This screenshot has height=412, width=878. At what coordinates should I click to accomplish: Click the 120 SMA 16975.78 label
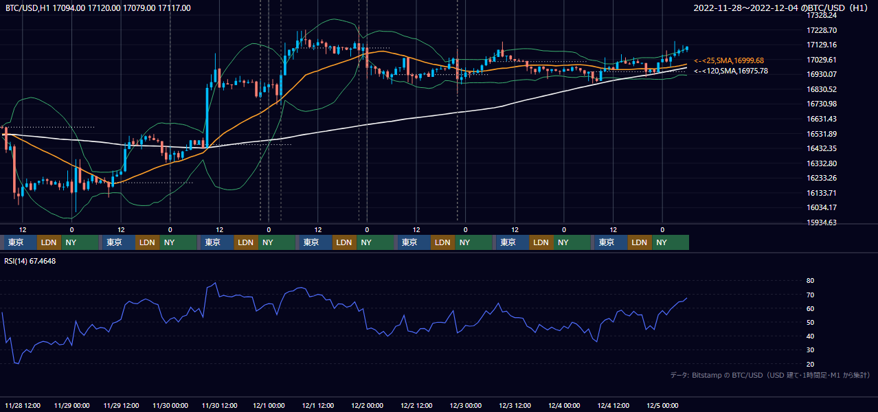click(x=730, y=71)
